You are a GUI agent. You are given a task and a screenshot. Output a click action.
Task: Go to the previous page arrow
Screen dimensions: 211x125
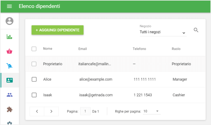(x=37, y=111)
